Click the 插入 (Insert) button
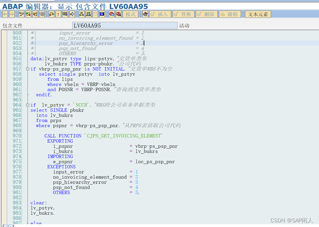The height and width of the screenshot is (227, 319). click(160, 14)
